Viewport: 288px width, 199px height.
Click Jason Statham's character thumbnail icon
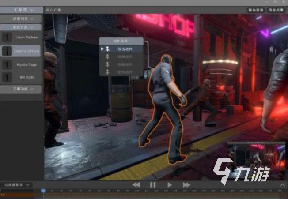(x=7, y=38)
